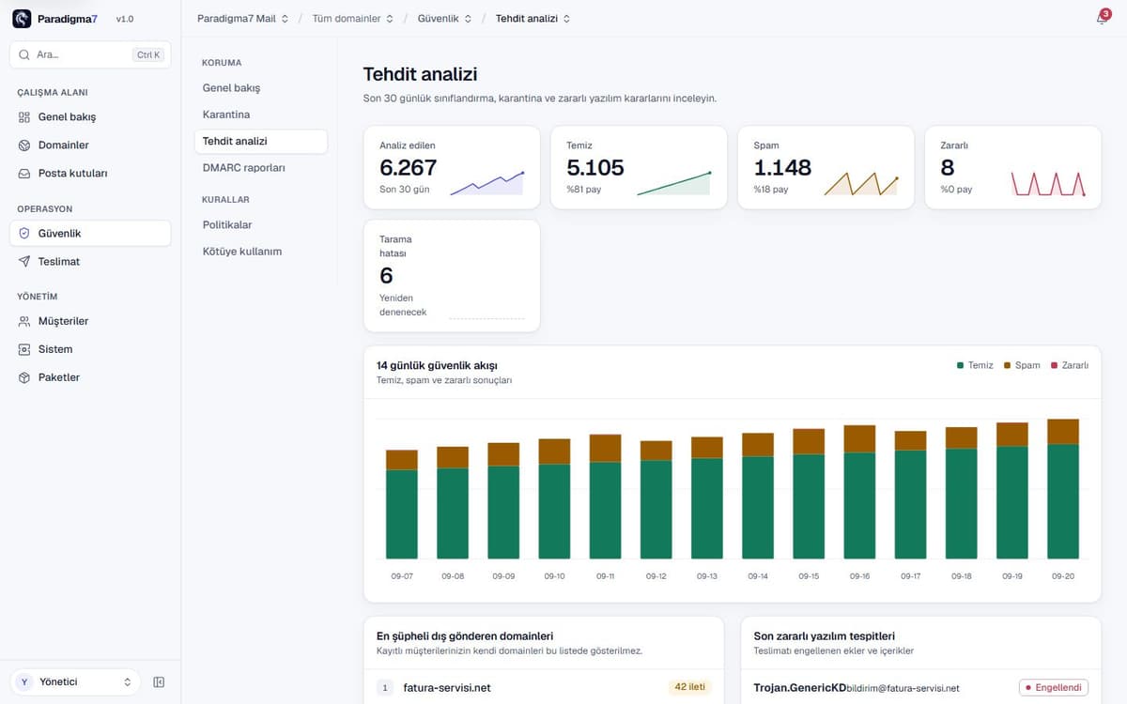Select the Tehdit analizi menu item

point(261,141)
